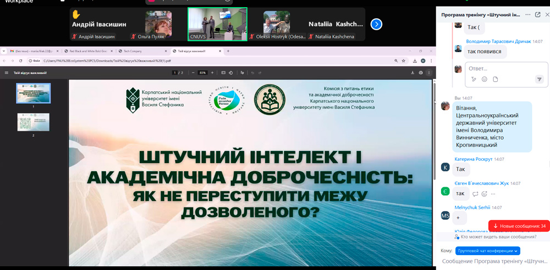This screenshot has height=270, width=550.
Task: Close the chat panel
Action: [x=547, y=15]
